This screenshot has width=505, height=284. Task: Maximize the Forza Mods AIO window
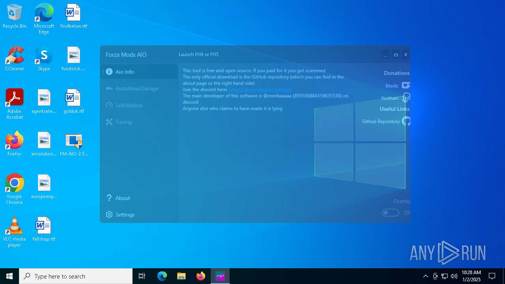(396, 55)
